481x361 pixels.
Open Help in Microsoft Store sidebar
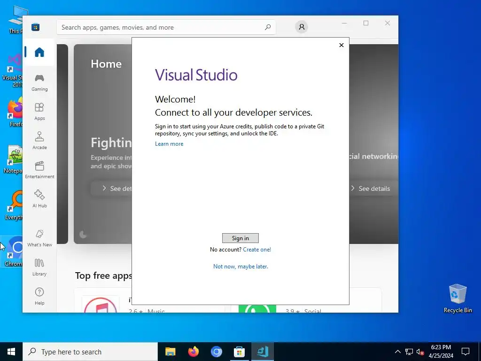click(x=39, y=297)
